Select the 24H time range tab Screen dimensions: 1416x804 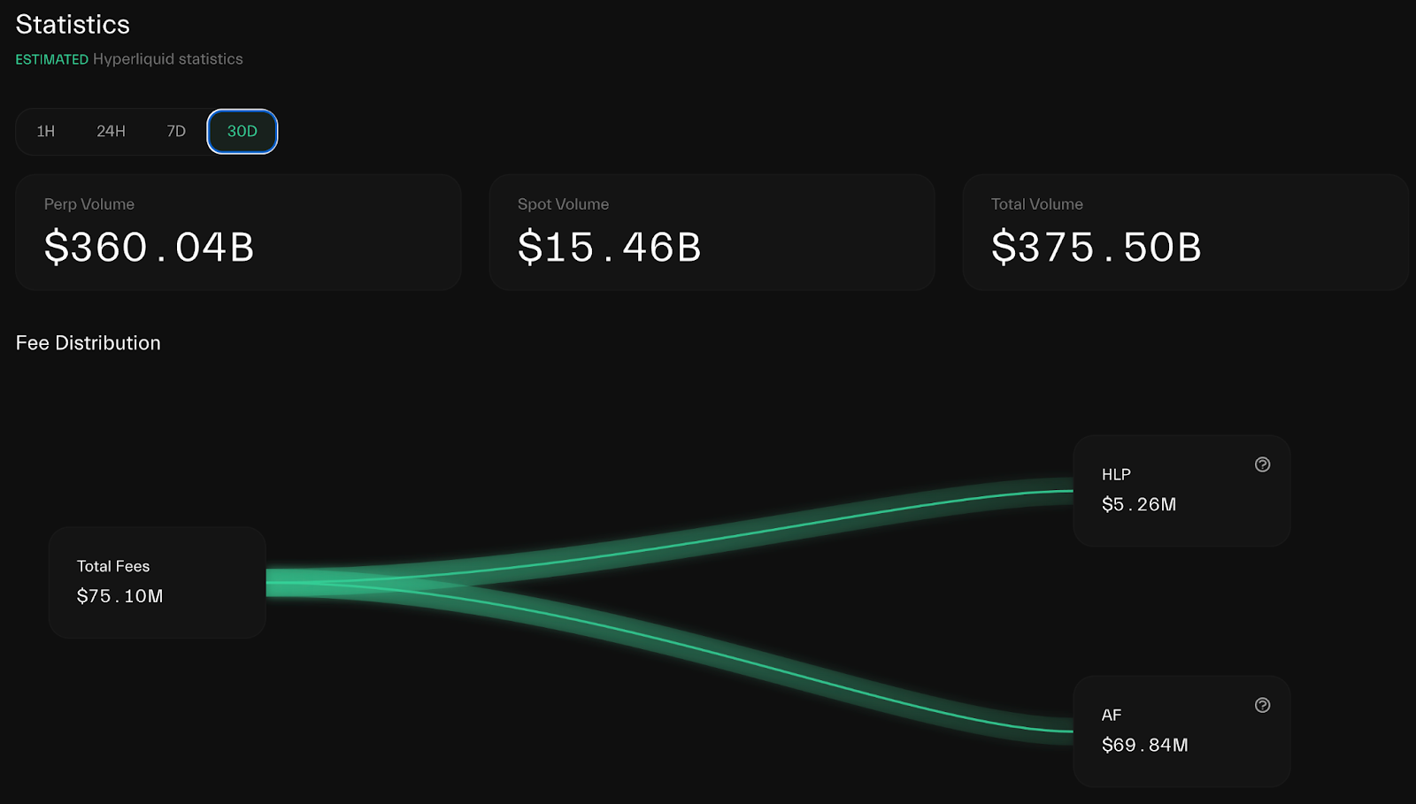point(111,132)
